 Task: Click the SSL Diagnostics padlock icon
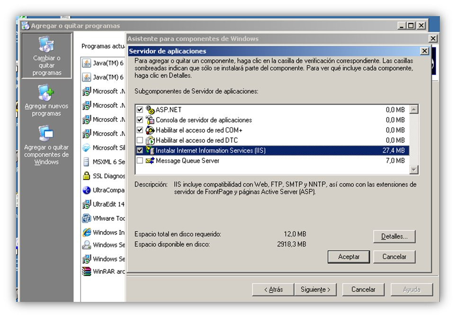pyautogui.click(x=86, y=176)
